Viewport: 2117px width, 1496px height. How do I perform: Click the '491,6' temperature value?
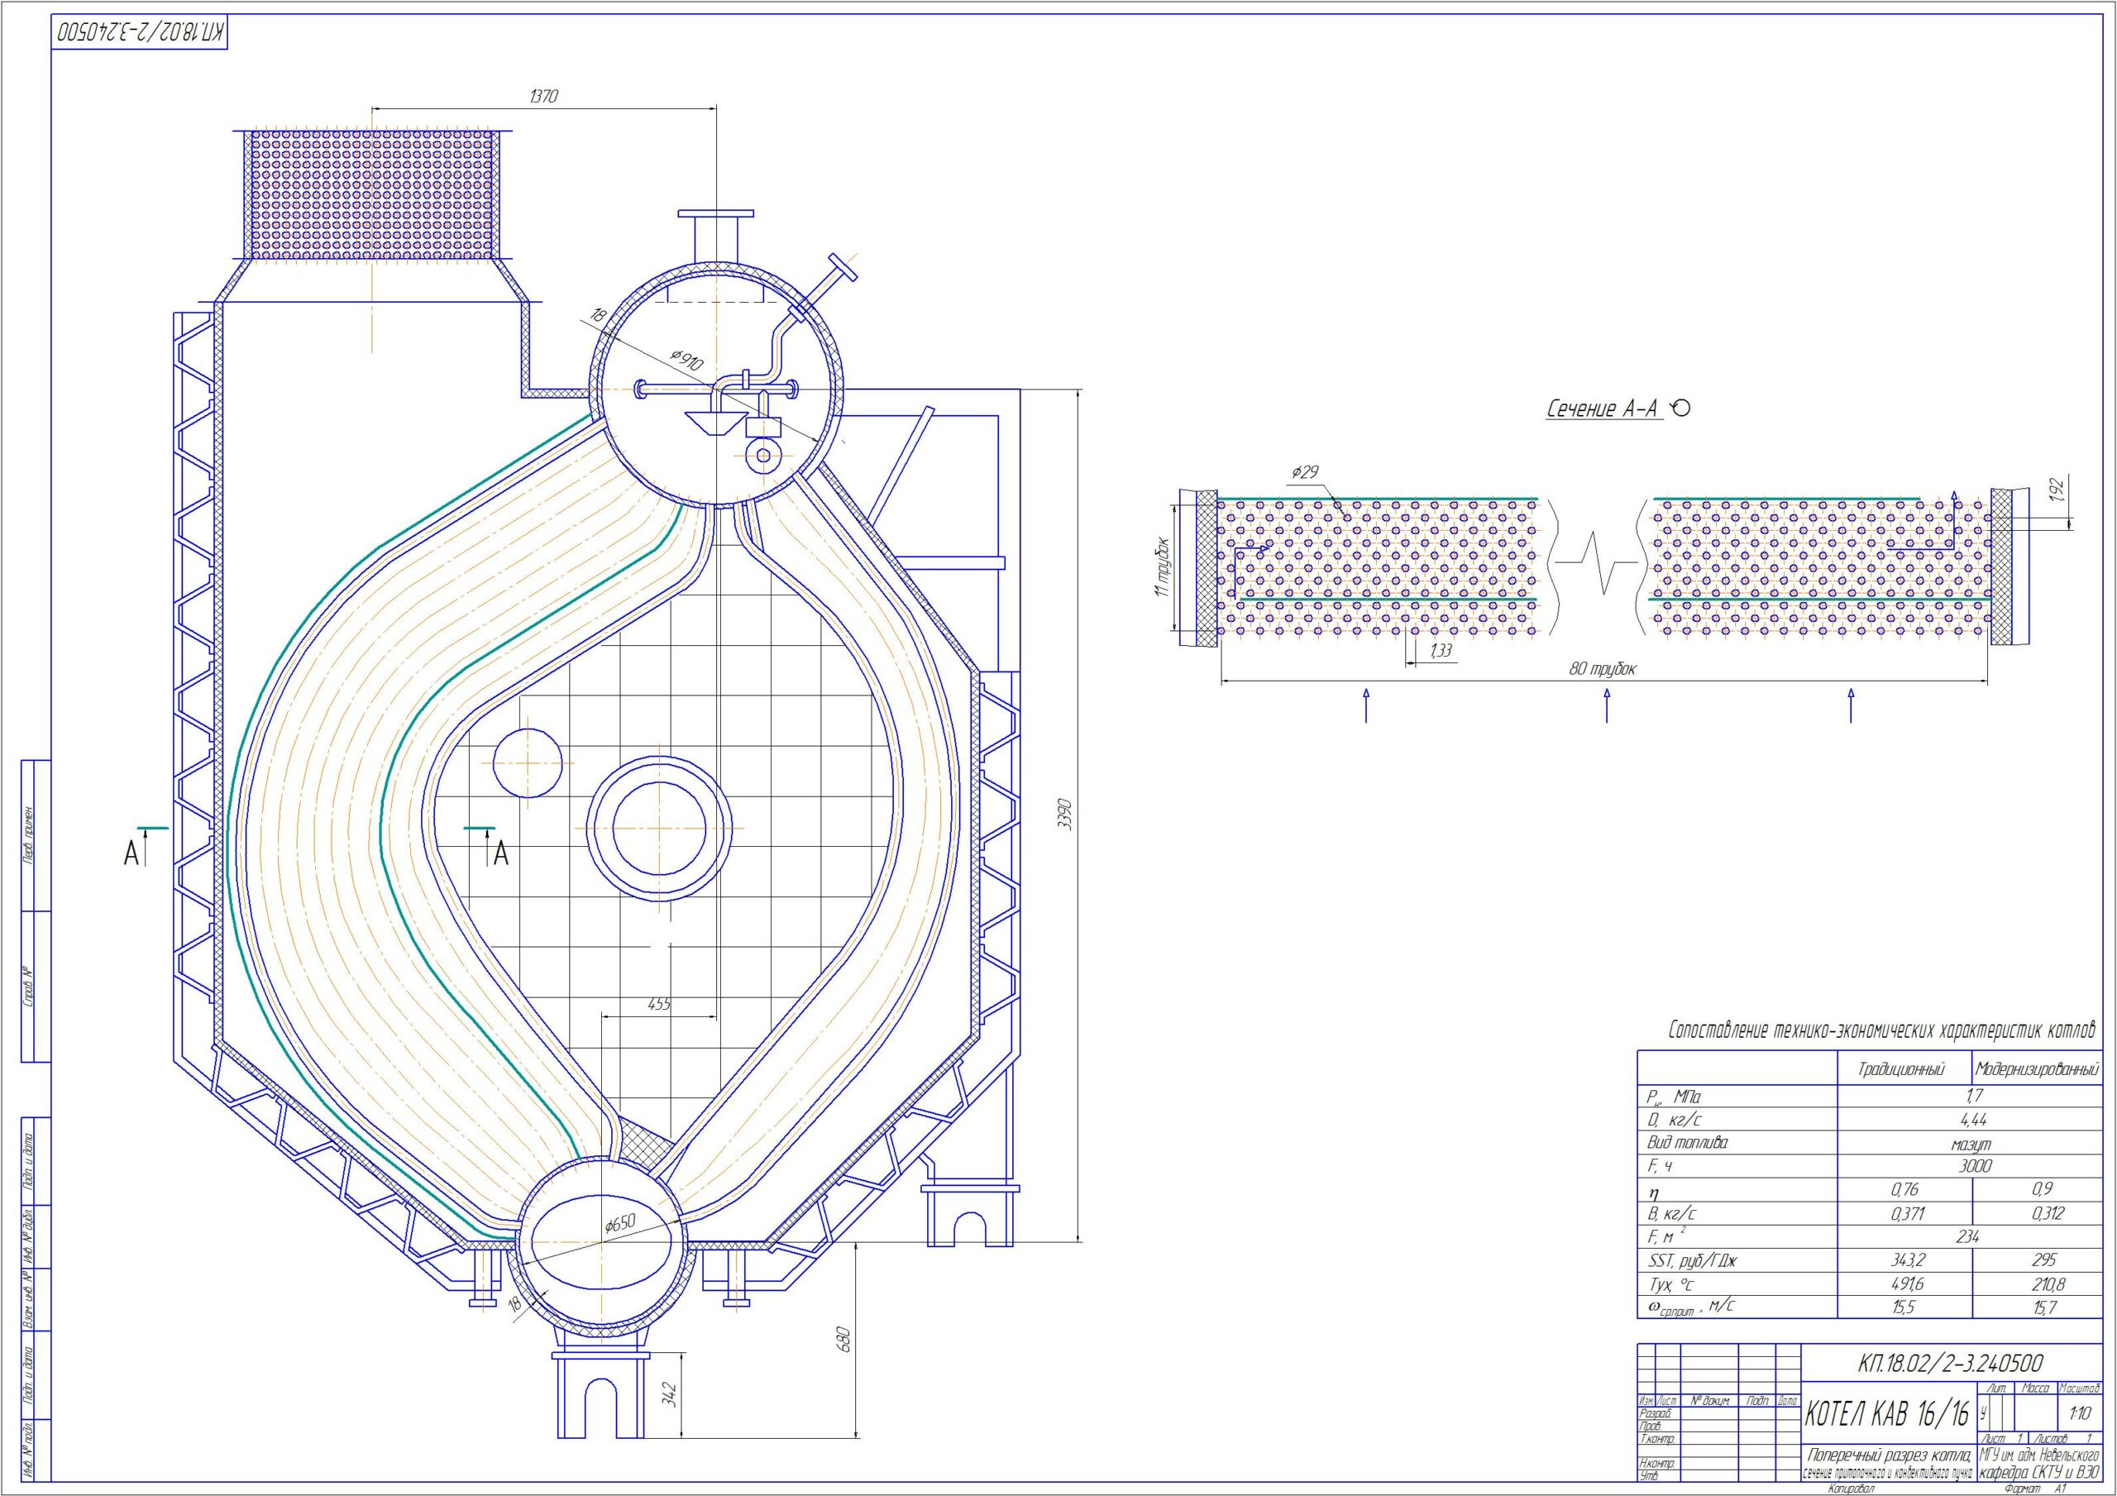(1907, 1283)
